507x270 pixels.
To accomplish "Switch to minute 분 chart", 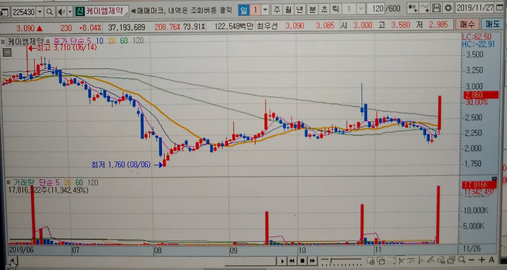I will click(x=312, y=9).
